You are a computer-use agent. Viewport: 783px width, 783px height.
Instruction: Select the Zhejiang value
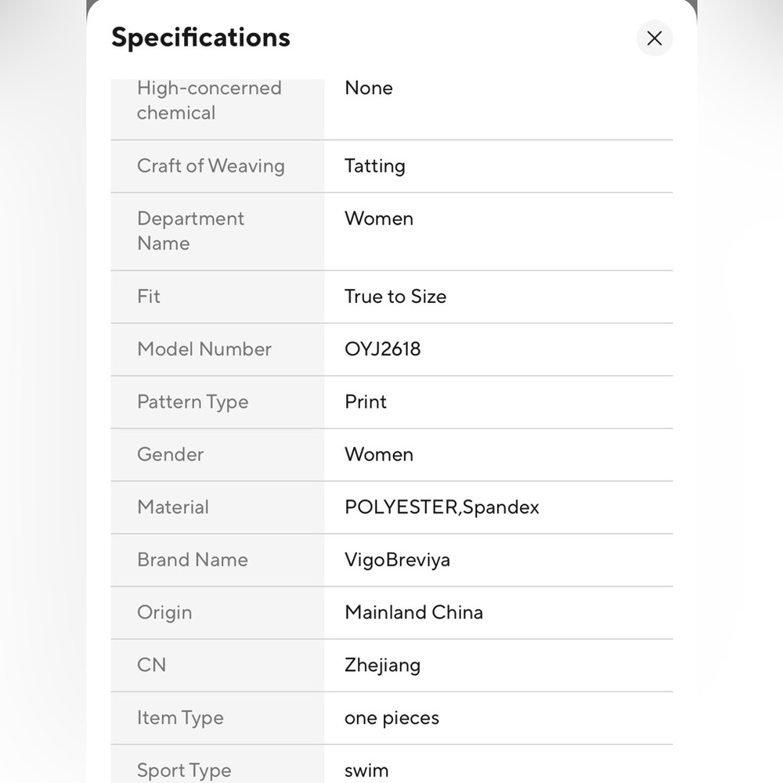click(383, 665)
